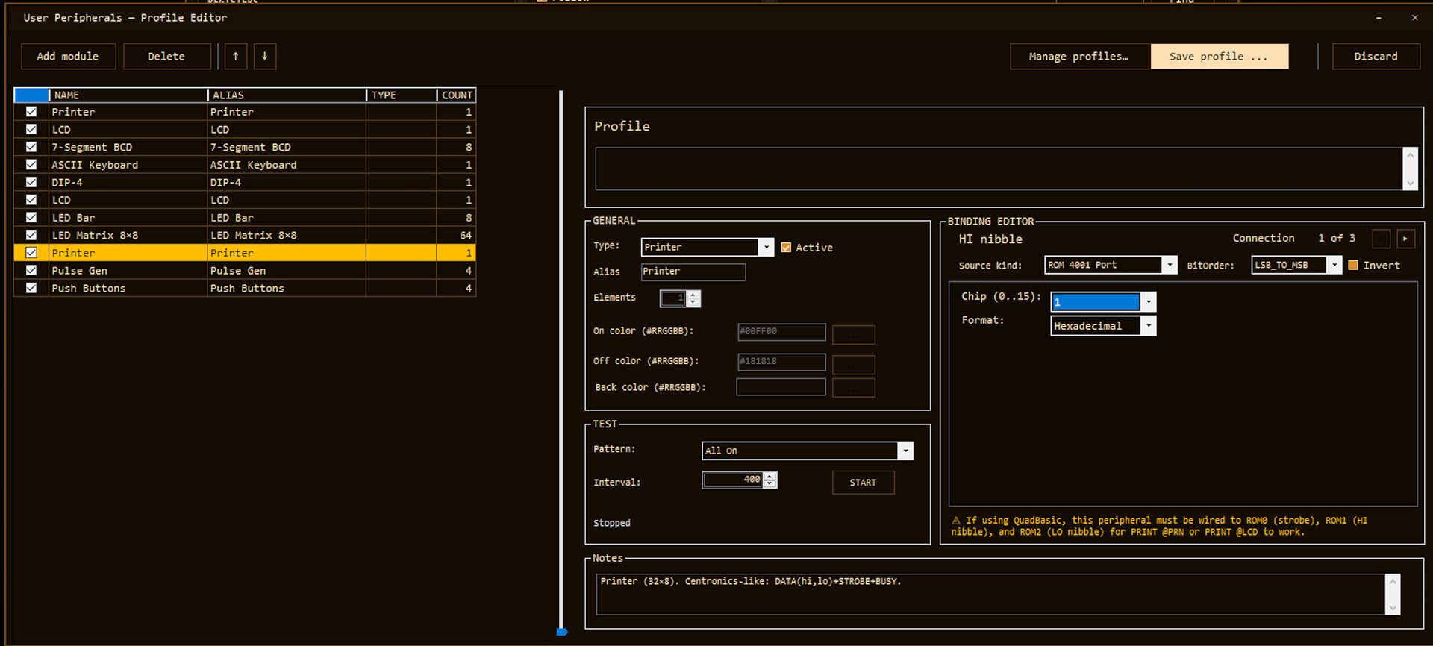Sort by ALIAS column header
This screenshot has height=646, width=1433.
(x=287, y=95)
